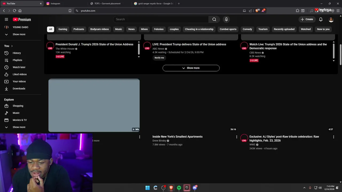The height and width of the screenshot is (192, 342).
Task: Click the YouTube Premium logo
Action: point(22,19)
